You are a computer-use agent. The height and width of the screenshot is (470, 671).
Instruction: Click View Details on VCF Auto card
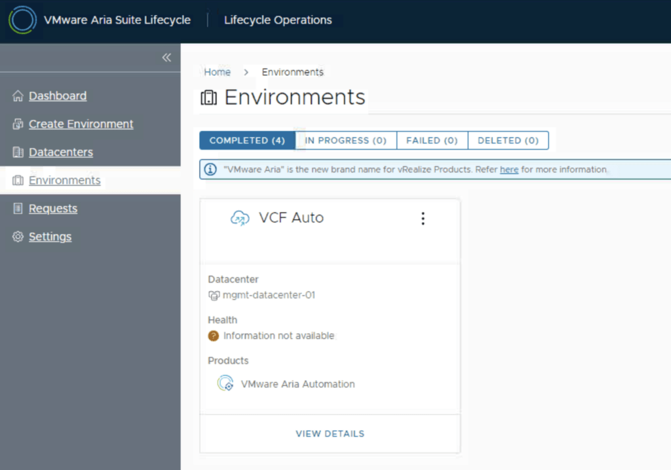click(330, 434)
